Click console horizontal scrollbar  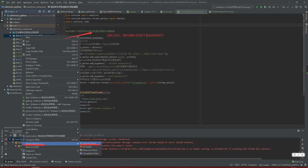tap(170, 159)
